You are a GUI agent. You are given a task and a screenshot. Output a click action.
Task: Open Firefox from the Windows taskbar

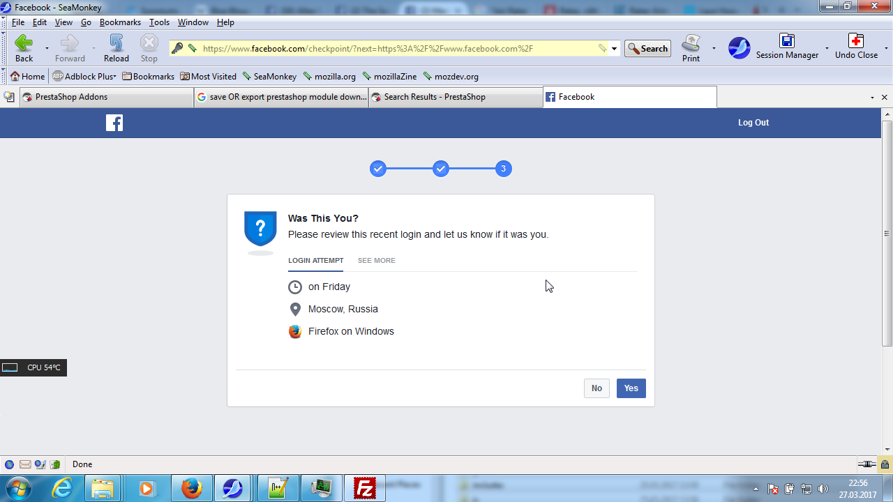pos(191,488)
